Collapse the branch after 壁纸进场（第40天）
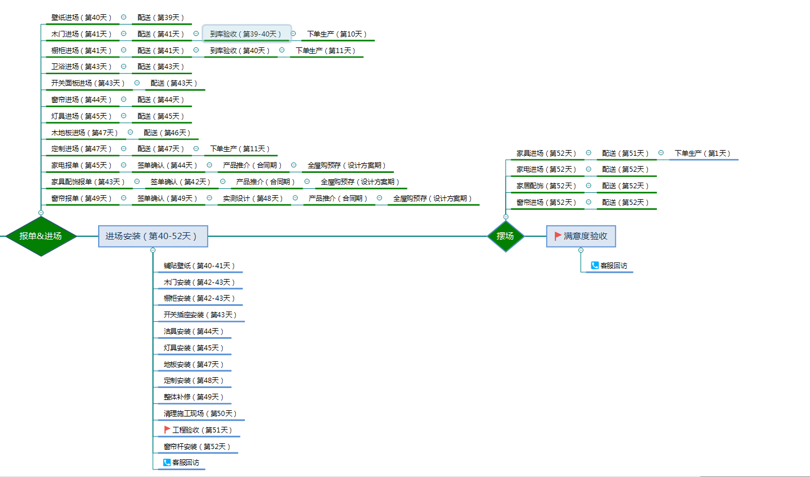 [x=124, y=18]
